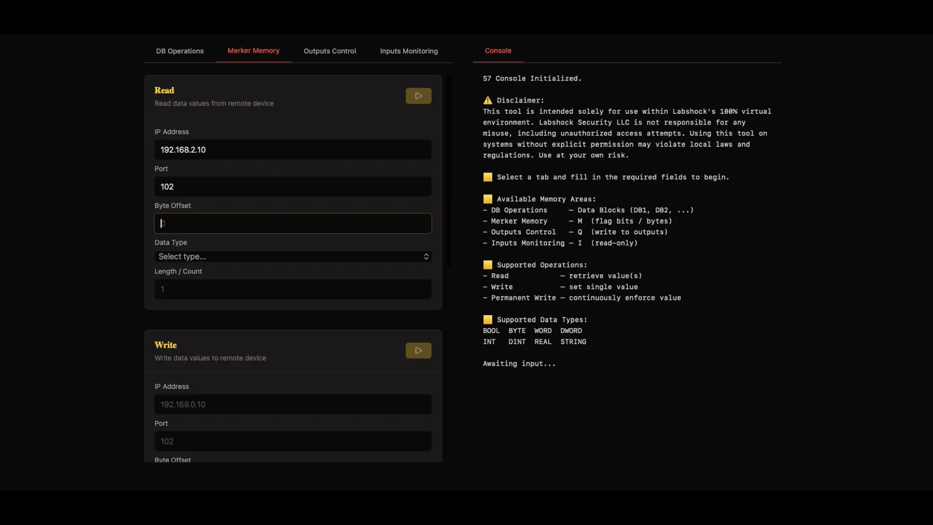Run the Read operation play button
The height and width of the screenshot is (525, 933).
[x=418, y=96]
